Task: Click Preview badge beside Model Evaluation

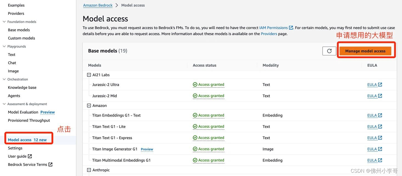Action: pos(48,112)
